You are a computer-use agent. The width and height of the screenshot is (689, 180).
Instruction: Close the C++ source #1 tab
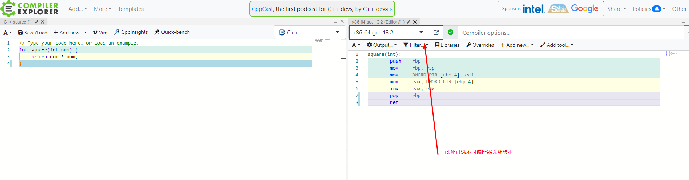[43, 22]
